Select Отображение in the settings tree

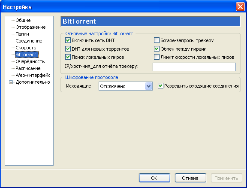(x=30, y=27)
